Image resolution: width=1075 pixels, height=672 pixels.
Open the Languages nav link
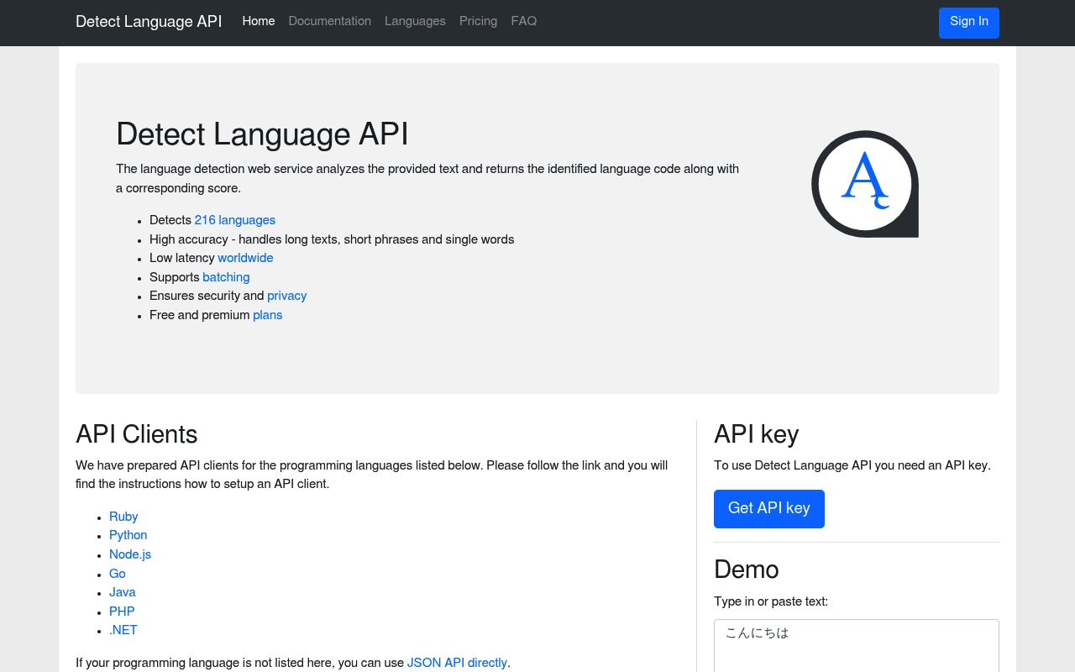415,22
